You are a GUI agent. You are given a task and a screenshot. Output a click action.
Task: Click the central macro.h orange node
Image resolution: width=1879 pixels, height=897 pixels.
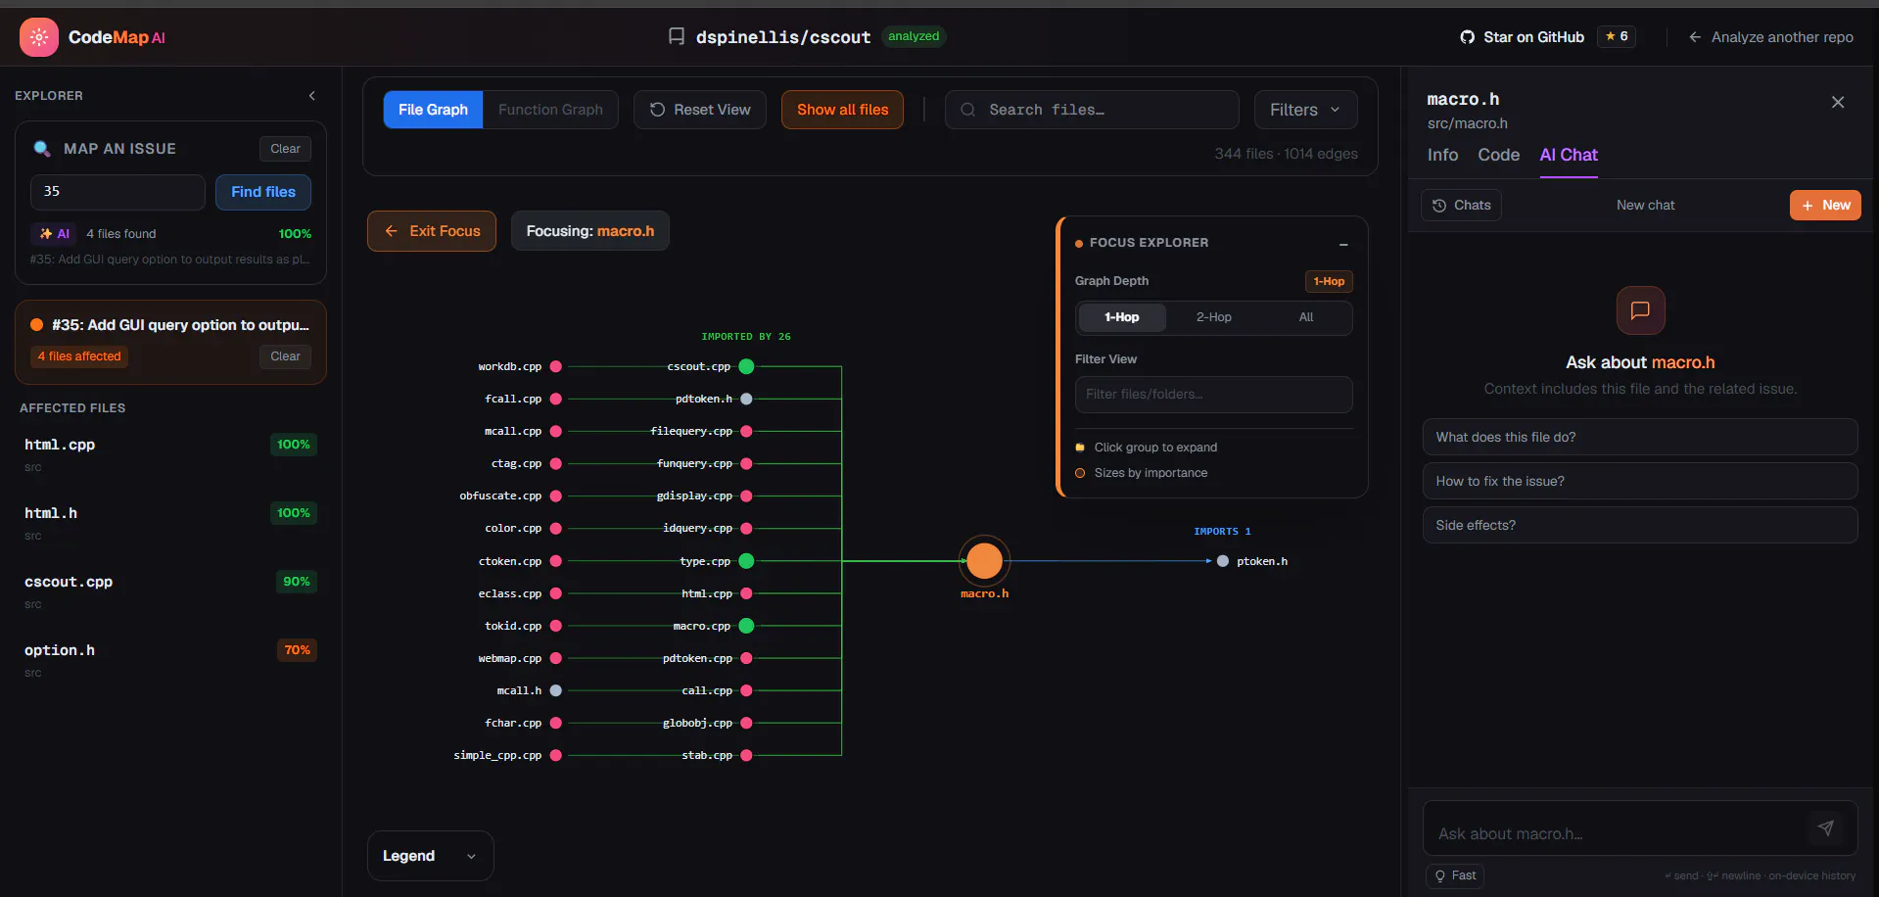click(x=984, y=561)
